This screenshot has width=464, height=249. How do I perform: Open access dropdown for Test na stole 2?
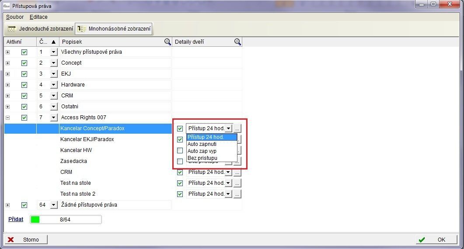[x=228, y=194]
